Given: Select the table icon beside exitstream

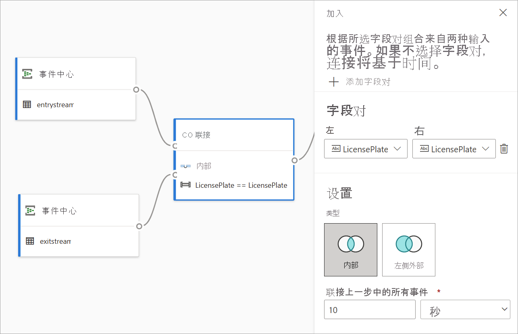Looking at the screenshot, I should click(30, 241).
